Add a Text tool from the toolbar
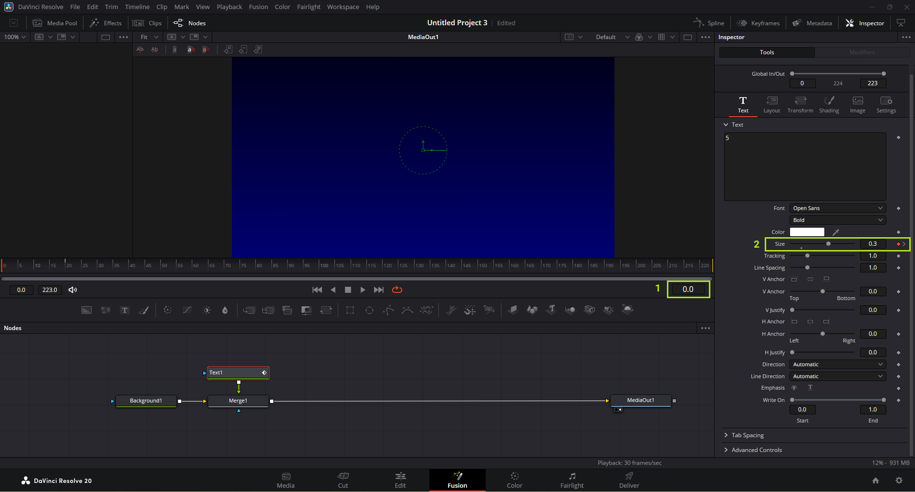This screenshot has height=492, width=915. pos(125,310)
